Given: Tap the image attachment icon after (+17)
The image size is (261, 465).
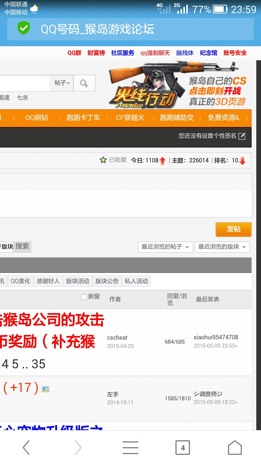Looking at the screenshot, I should [45, 389].
